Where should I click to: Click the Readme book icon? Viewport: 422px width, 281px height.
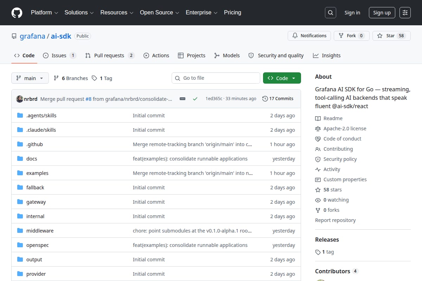318,118
